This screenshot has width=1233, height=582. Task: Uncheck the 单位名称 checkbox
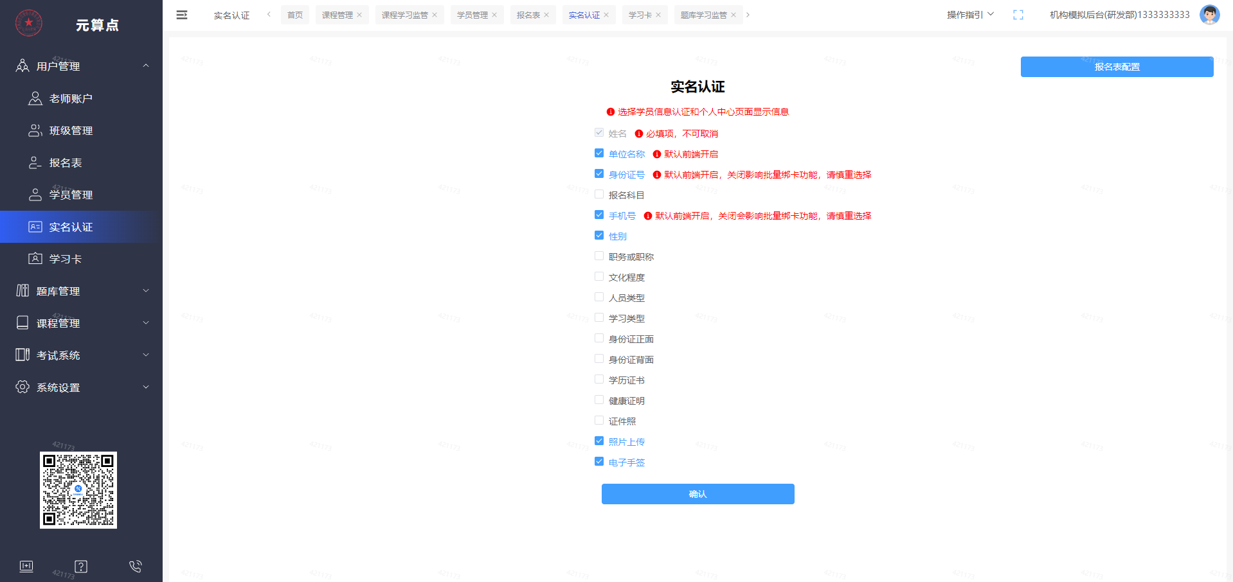pos(599,153)
